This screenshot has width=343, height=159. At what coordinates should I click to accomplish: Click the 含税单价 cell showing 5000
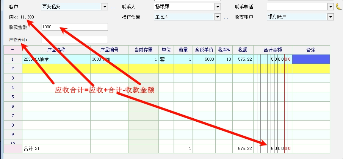(204, 59)
